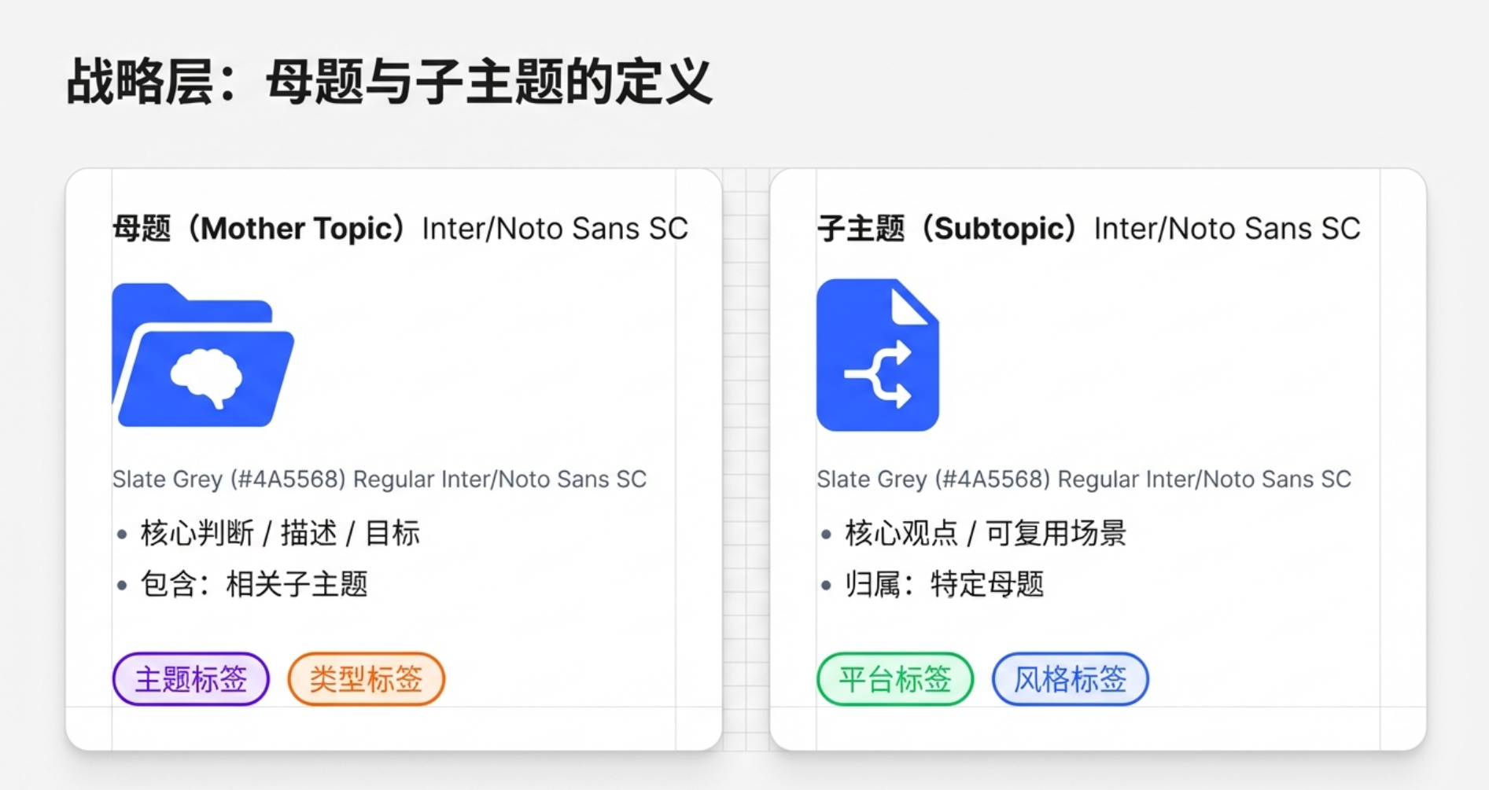Click the bullet 核心判断 / 描述 / 目标
This screenshot has height=790, width=1489.
click(x=279, y=534)
